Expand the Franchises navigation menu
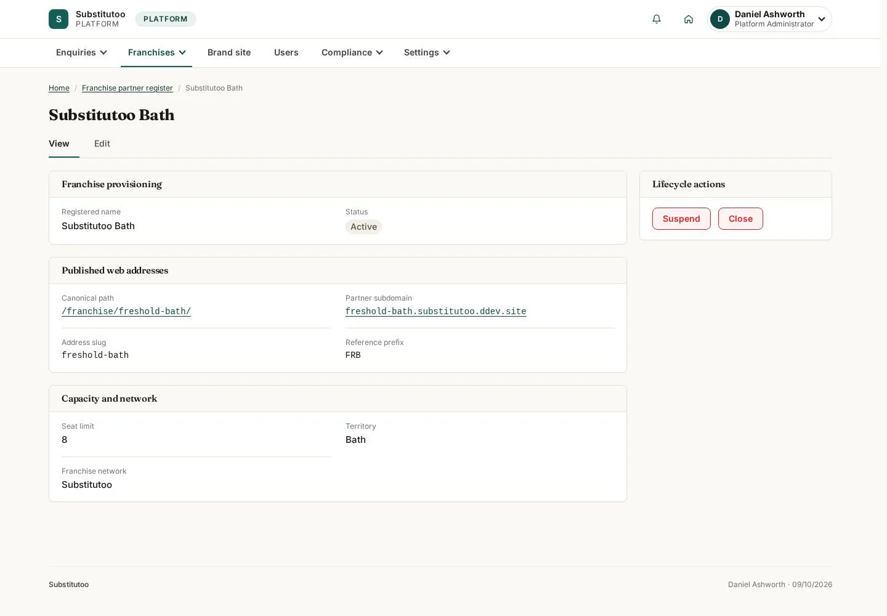This screenshot has width=887, height=616. pyautogui.click(x=156, y=52)
